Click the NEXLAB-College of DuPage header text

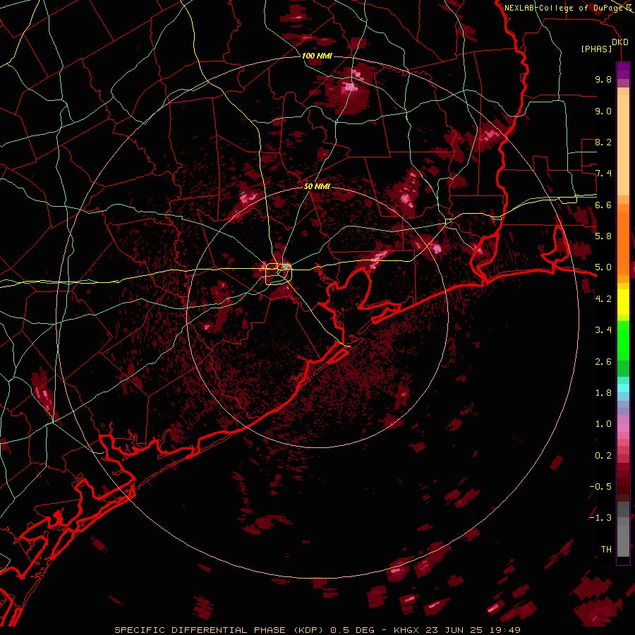[565, 8]
